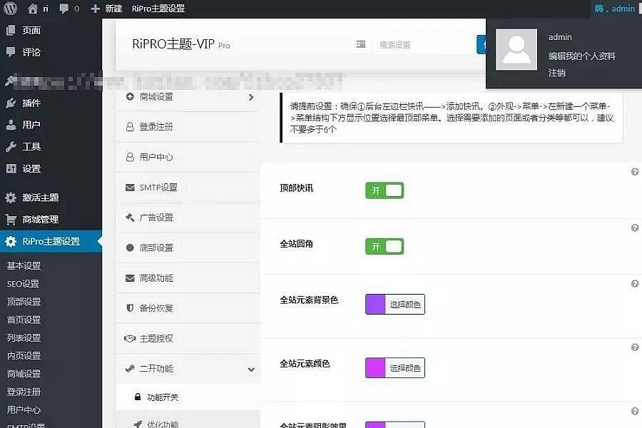The width and height of the screenshot is (642, 428).
Task: Focus the settings search input field
Action: (x=424, y=44)
